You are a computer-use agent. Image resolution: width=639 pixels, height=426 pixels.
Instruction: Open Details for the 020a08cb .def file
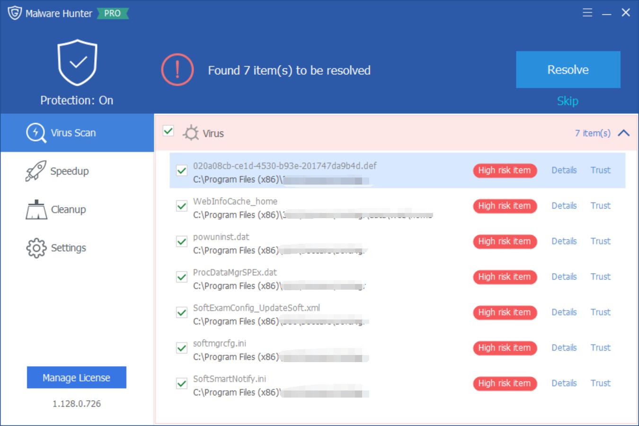coord(564,170)
